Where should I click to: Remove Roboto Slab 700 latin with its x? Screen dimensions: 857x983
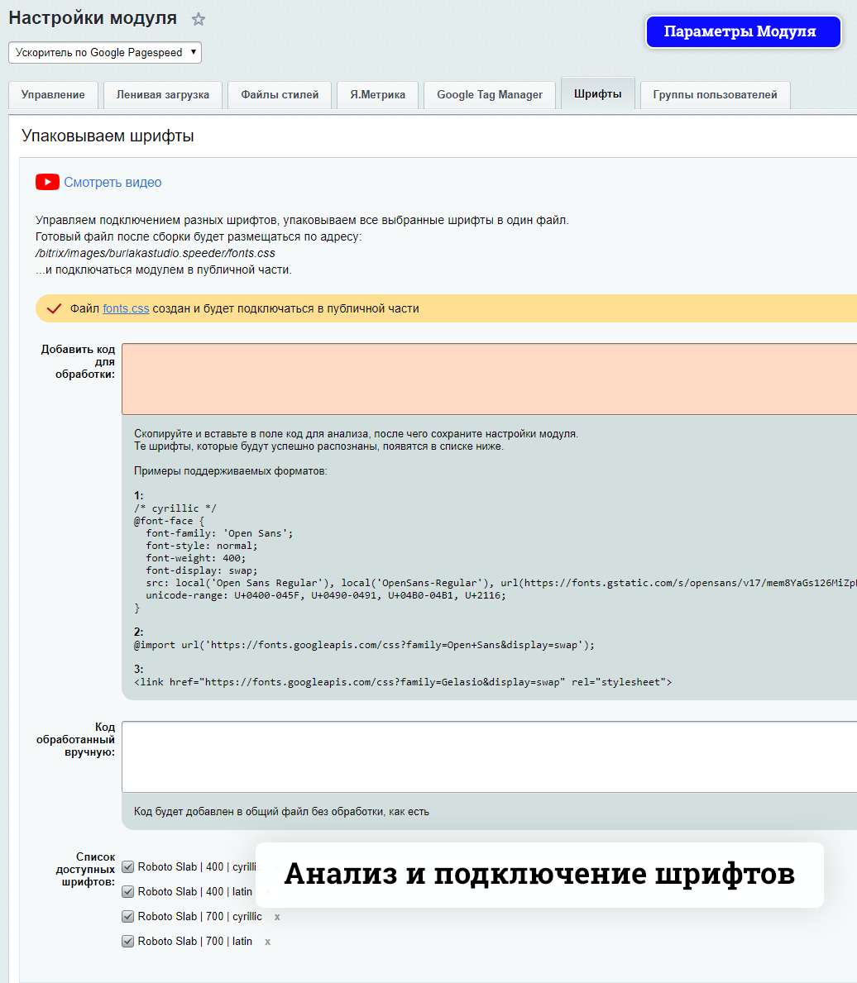point(268,942)
